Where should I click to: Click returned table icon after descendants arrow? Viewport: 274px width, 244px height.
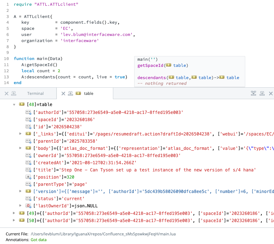[x=222, y=78]
